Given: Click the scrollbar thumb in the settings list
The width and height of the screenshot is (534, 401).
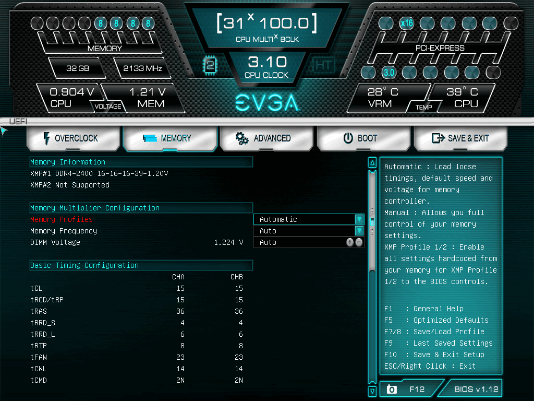Looking at the screenshot, I should 372,221.
